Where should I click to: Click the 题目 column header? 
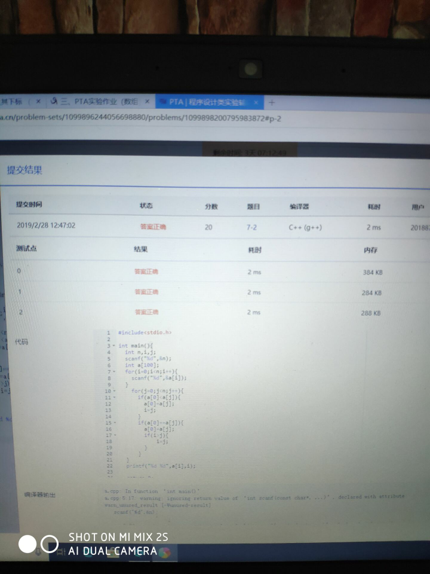point(253,207)
